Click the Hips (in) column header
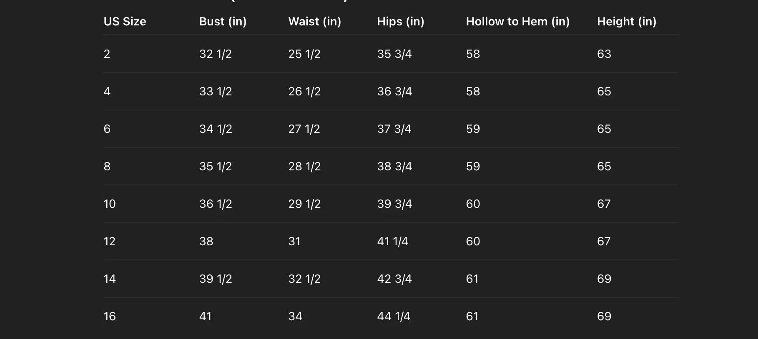Viewport: 758px width, 339px height. 400,22
